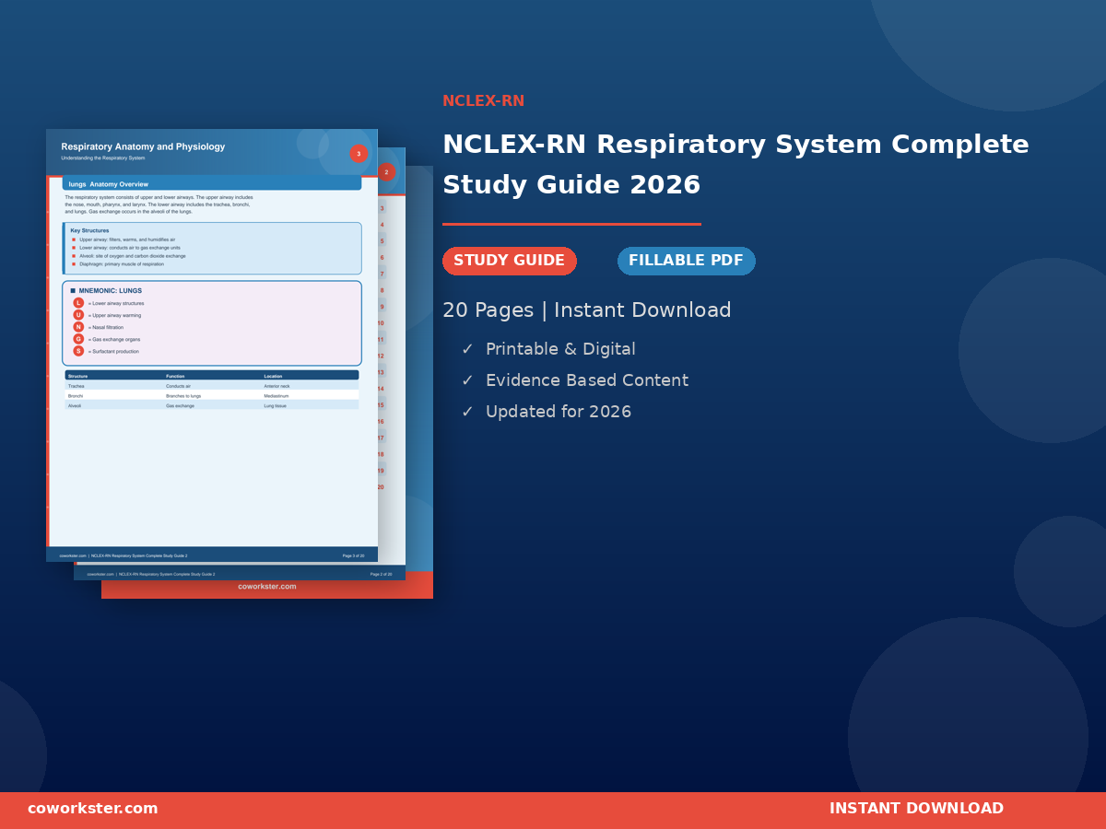Click page number 7 in the contents list
This screenshot has width=1106, height=829.
382,274
